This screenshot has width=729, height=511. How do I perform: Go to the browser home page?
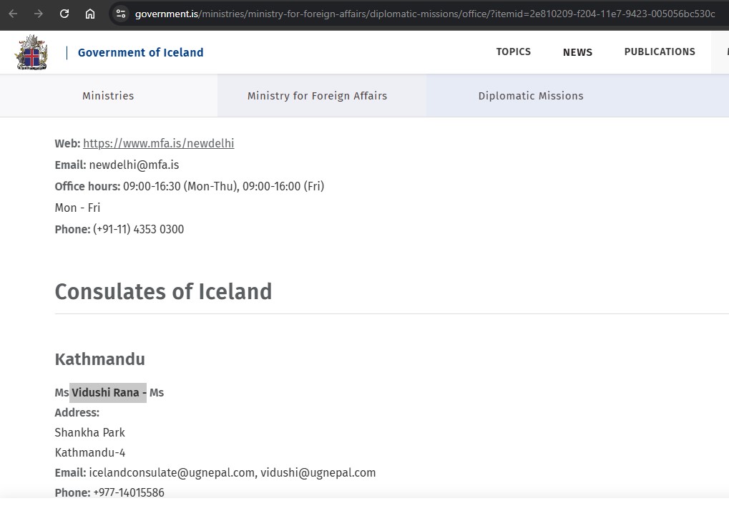click(90, 14)
